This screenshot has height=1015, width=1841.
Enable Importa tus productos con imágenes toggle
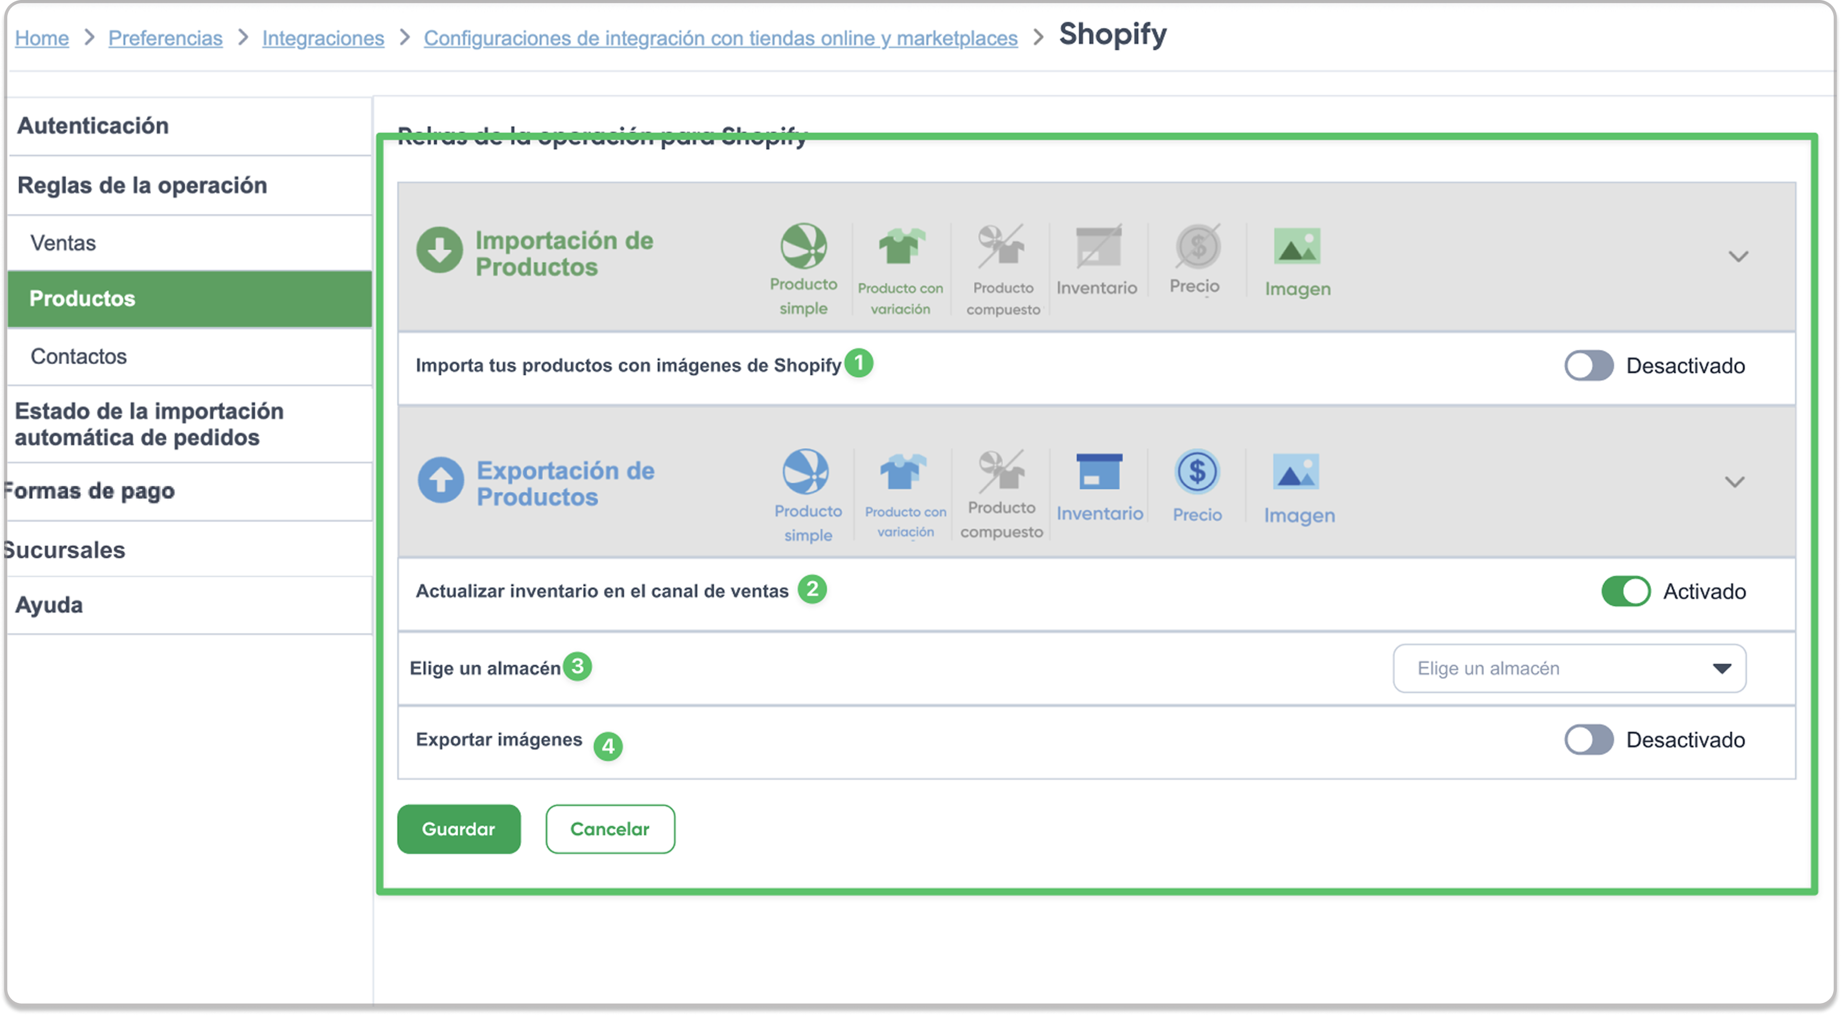(x=1588, y=366)
